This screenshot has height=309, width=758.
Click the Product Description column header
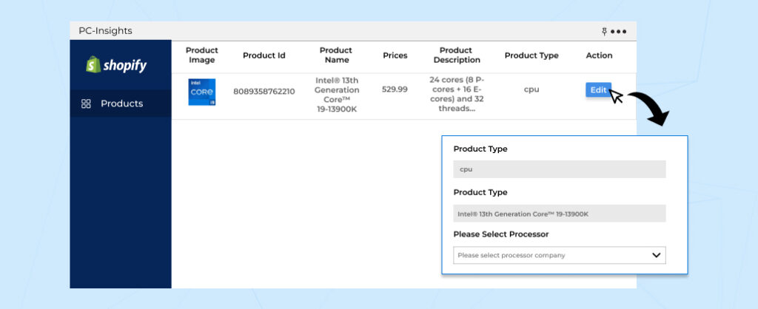click(x=456, y=55)
